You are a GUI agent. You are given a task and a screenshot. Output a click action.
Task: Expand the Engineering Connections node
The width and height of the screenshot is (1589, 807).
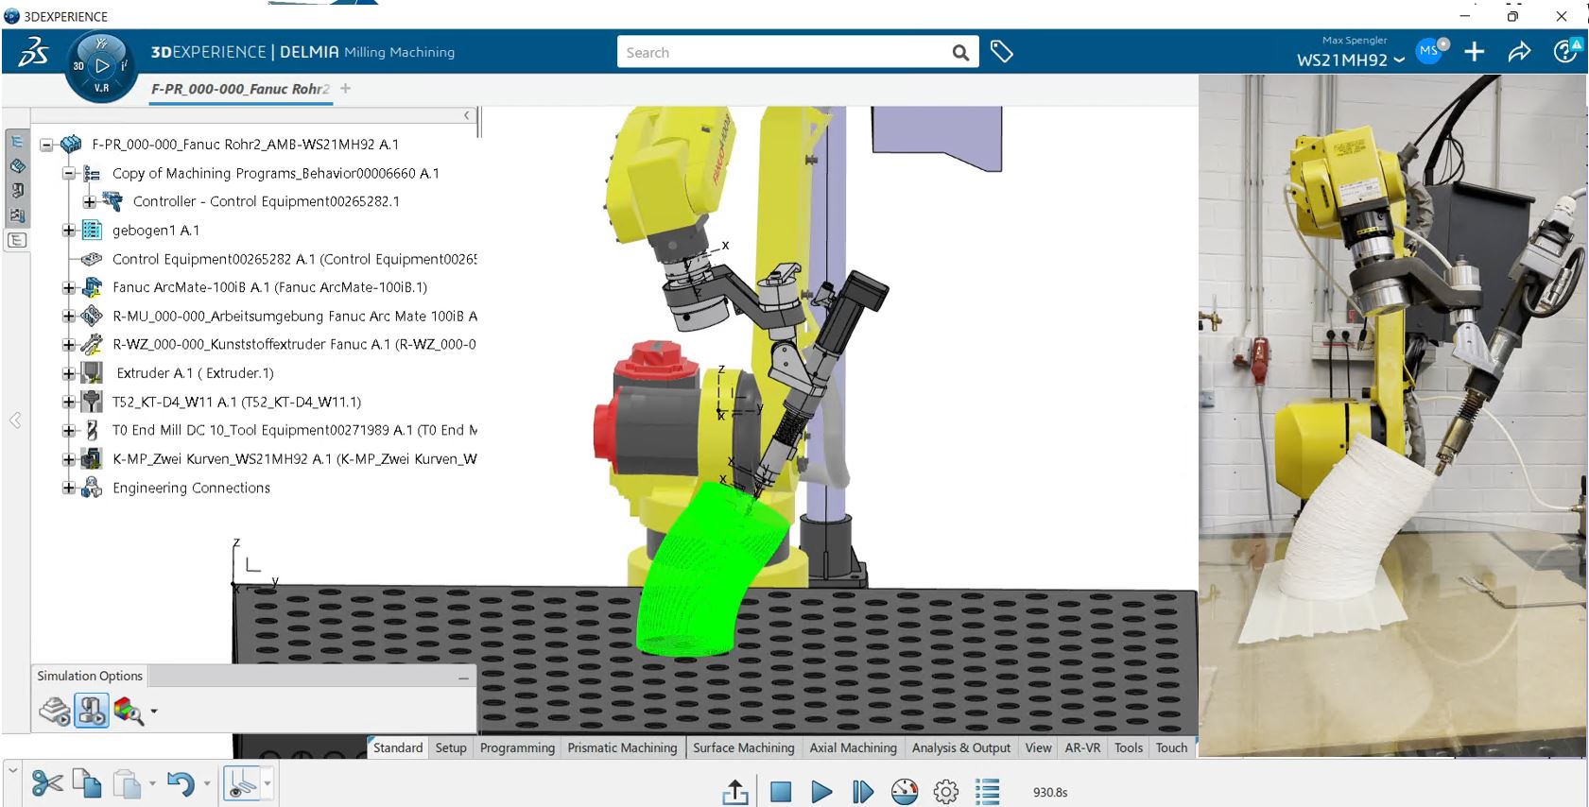click(x=68, y=489)
